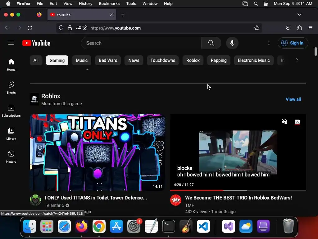Select the News category chip
This screenshot has height=239, width=318.
[134, 60]
